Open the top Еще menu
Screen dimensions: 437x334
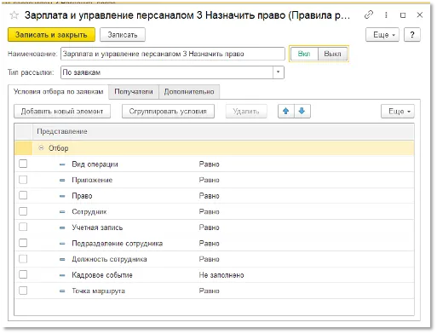coord(382,35)
